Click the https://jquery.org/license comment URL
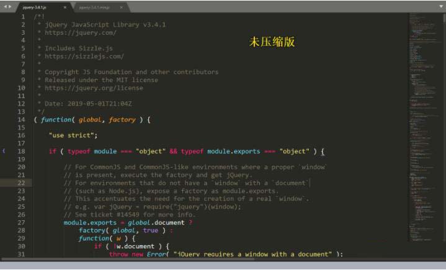The height and width of the screenshot is (270, 446). (x=94, y=88)
